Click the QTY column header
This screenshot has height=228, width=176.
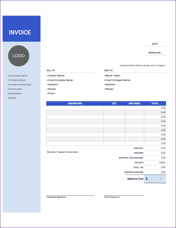[x=114, y=103]
